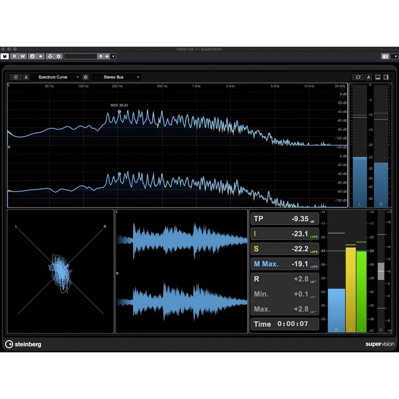Image resolution: width=399 pixels, height=399 pixels.
Task: Click the side-chain activation icon
Action: click(x=50, y=56)
